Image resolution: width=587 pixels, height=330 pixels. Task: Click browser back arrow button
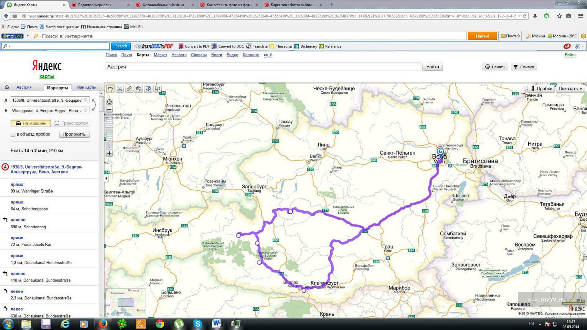pyautogui.click(x=6, y=16)
